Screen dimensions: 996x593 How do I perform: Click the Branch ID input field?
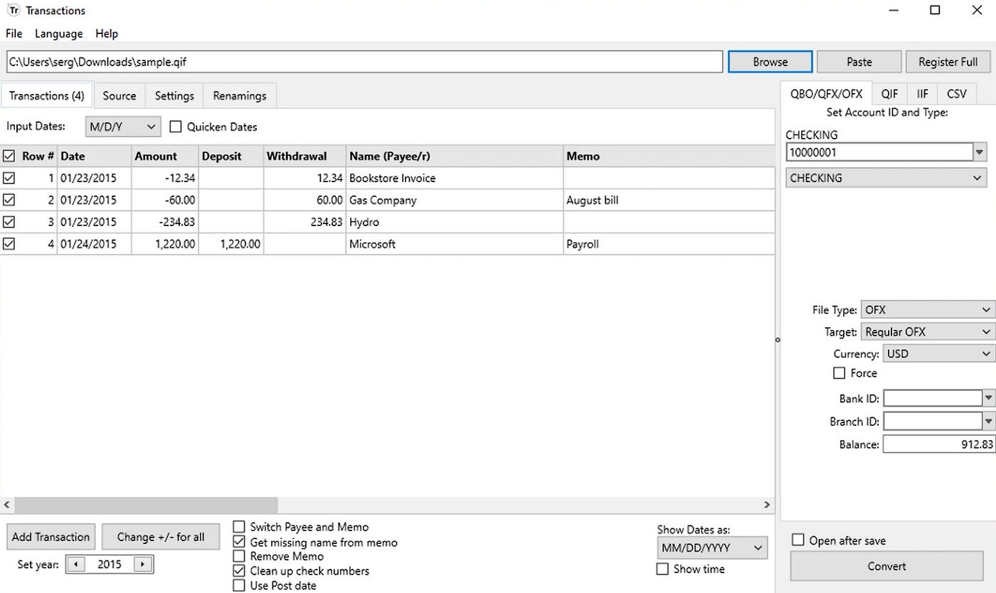pyautogui.click(x=933, y=421)
